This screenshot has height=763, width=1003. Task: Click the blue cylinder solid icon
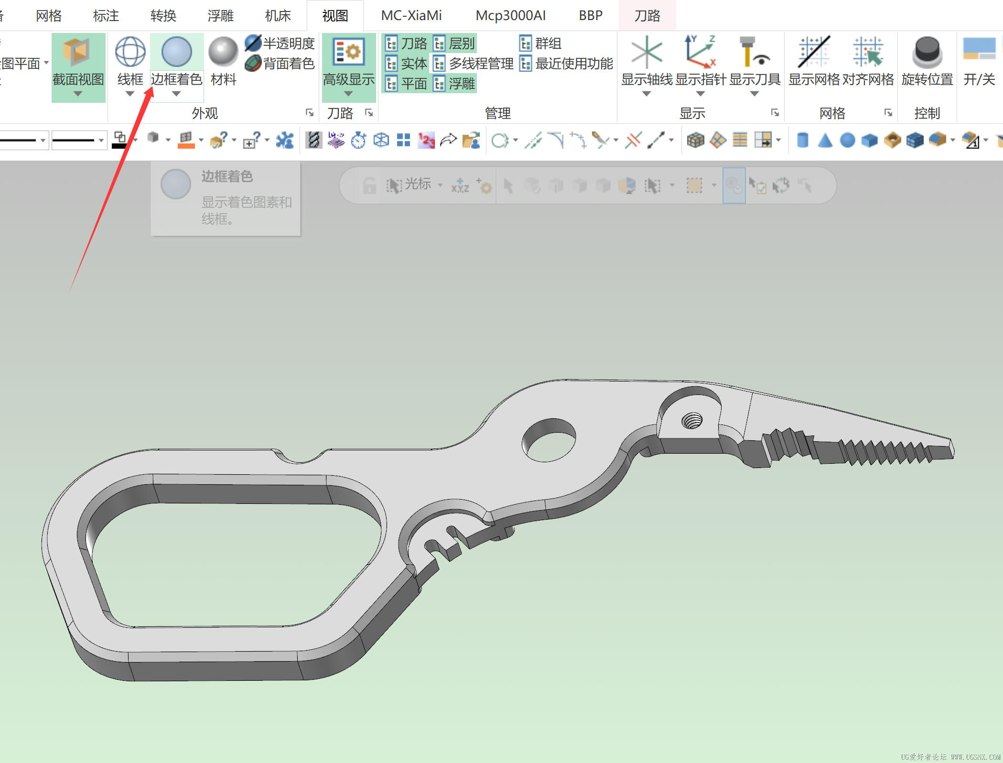coord(803,140)
